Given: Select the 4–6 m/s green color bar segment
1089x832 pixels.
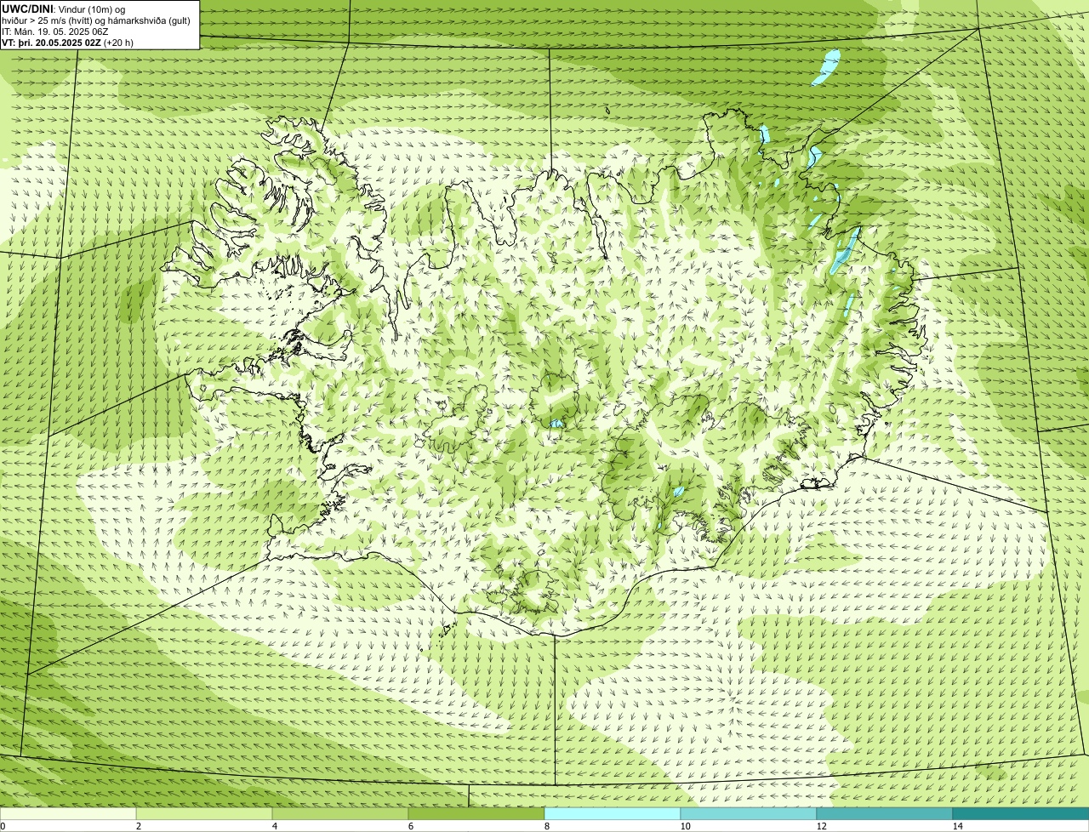Looking at the screenshot, I should pos(340,813).
